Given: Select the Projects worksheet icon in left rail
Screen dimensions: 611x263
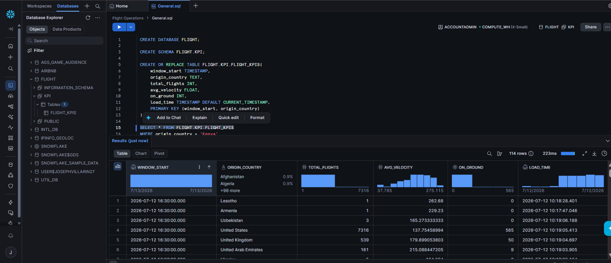Looking at the screenshot, I should click(10, 85).
